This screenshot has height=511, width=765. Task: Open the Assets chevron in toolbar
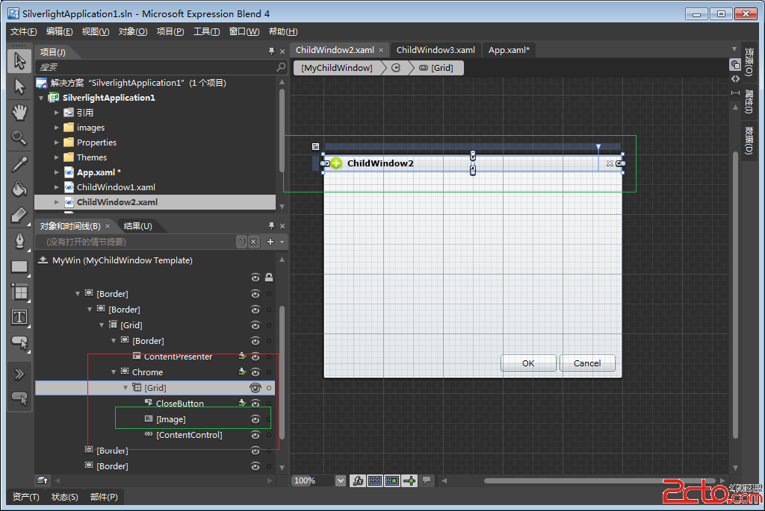pos(19,374)
